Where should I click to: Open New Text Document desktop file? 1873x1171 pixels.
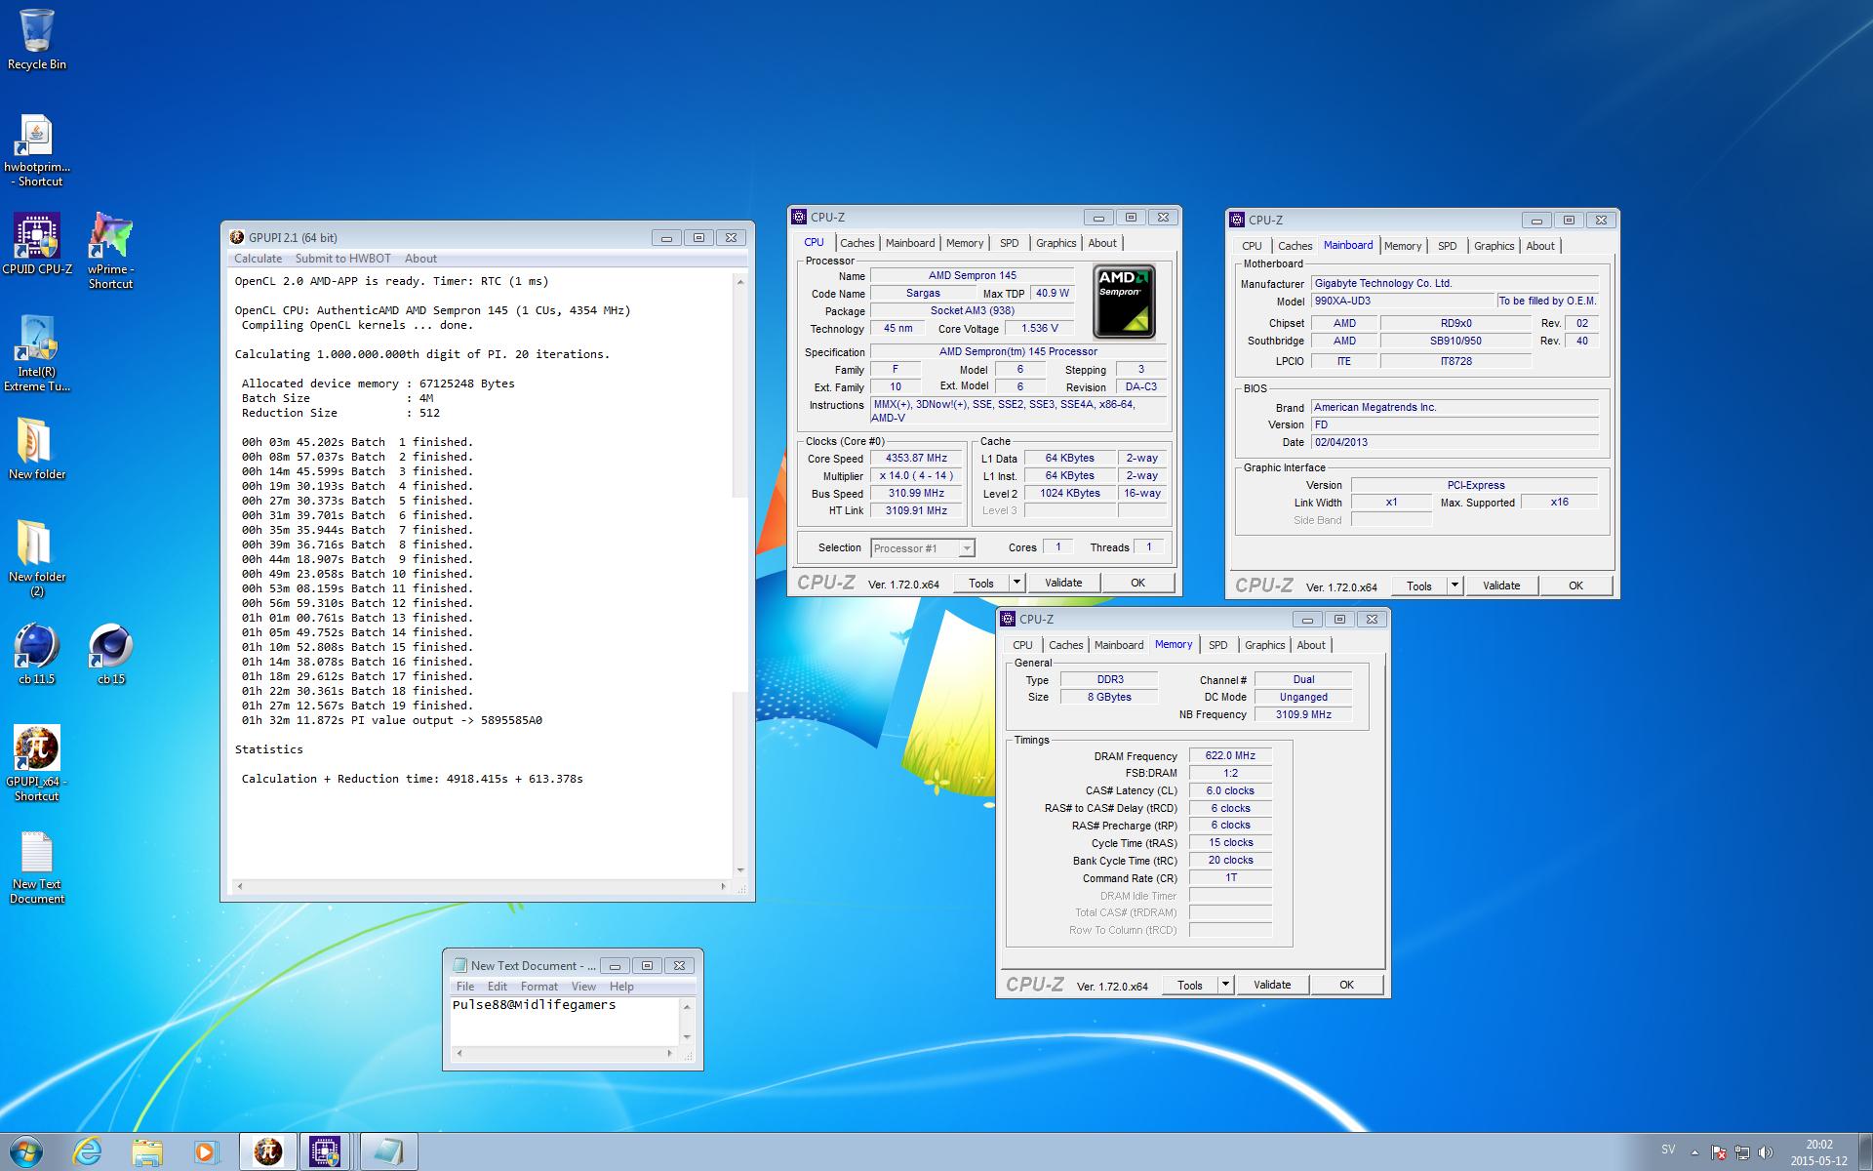37,868
